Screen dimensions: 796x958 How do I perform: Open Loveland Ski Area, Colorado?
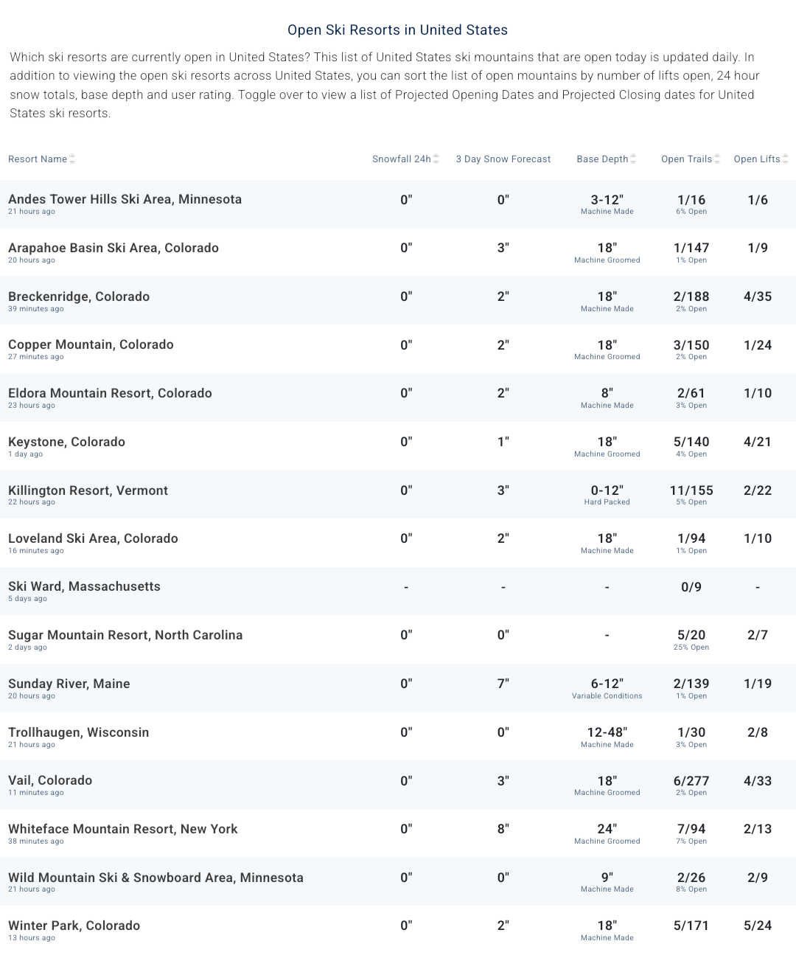coord(93,538)
